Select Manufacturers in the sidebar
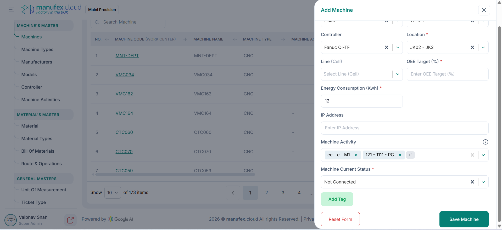 [37, 62]
